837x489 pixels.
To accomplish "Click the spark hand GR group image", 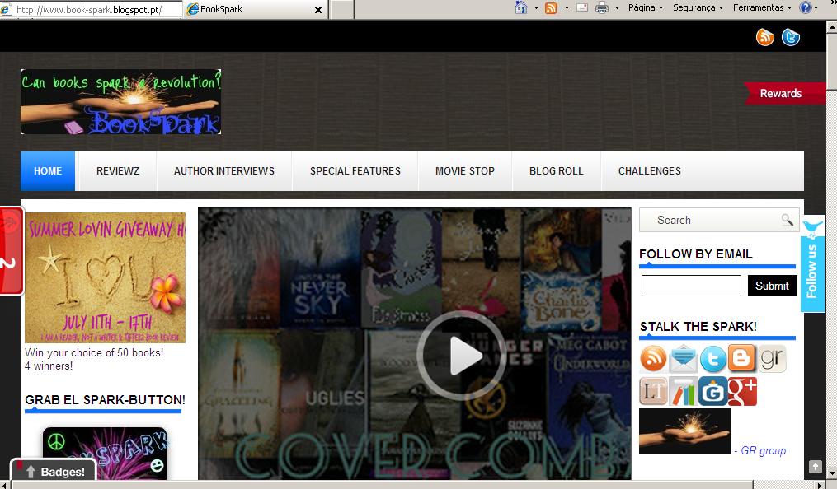I will click(685, 431).
